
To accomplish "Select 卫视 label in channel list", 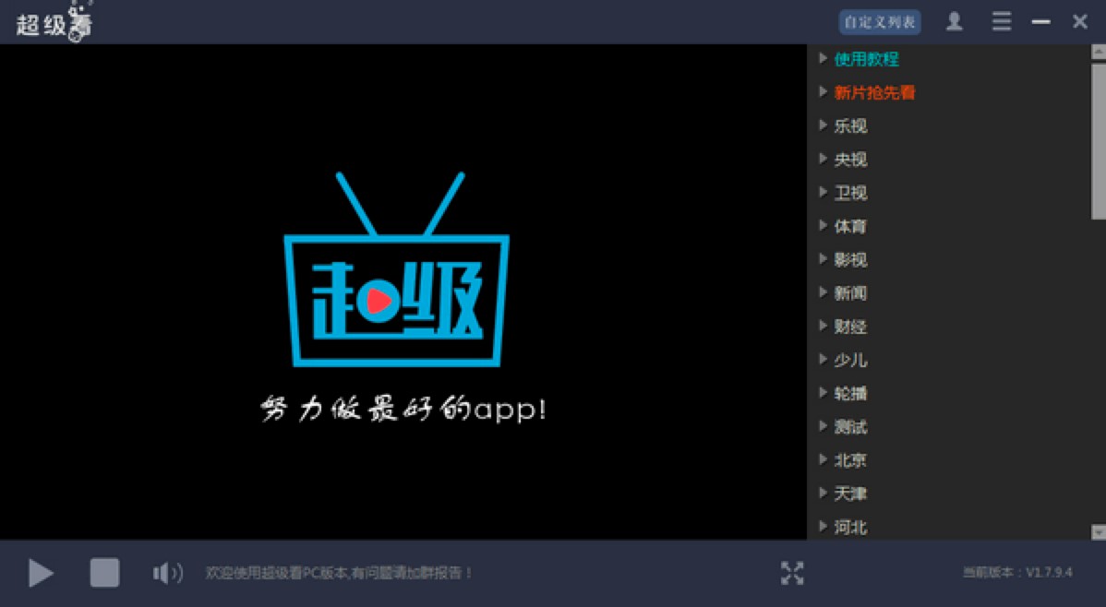I will 850,193.
